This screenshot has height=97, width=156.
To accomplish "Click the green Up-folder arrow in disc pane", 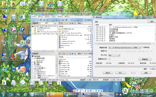I will click(59, 23).
